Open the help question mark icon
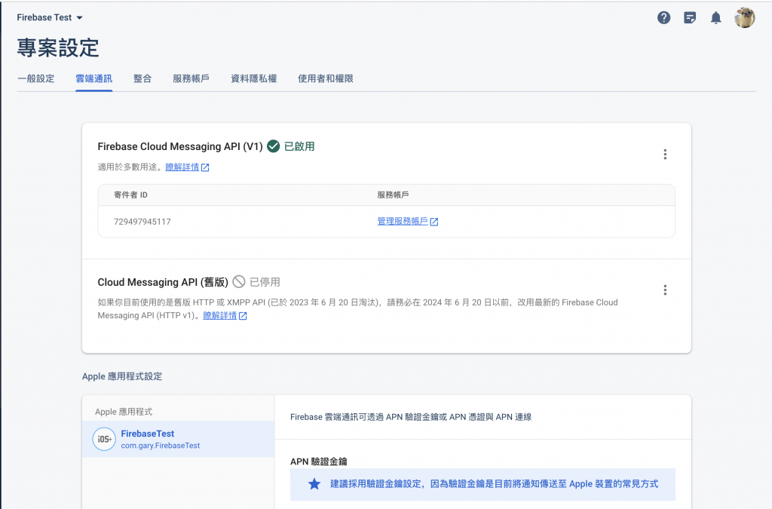 pyautogui.click(x=663, y=18)
